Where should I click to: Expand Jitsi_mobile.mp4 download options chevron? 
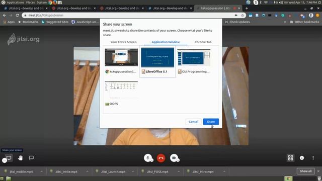click(x=42, y=171)
